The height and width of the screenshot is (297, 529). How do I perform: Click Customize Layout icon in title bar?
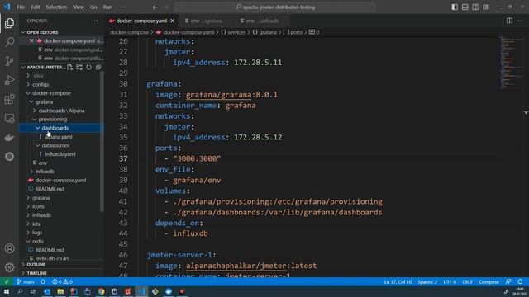tap(486, 7)
